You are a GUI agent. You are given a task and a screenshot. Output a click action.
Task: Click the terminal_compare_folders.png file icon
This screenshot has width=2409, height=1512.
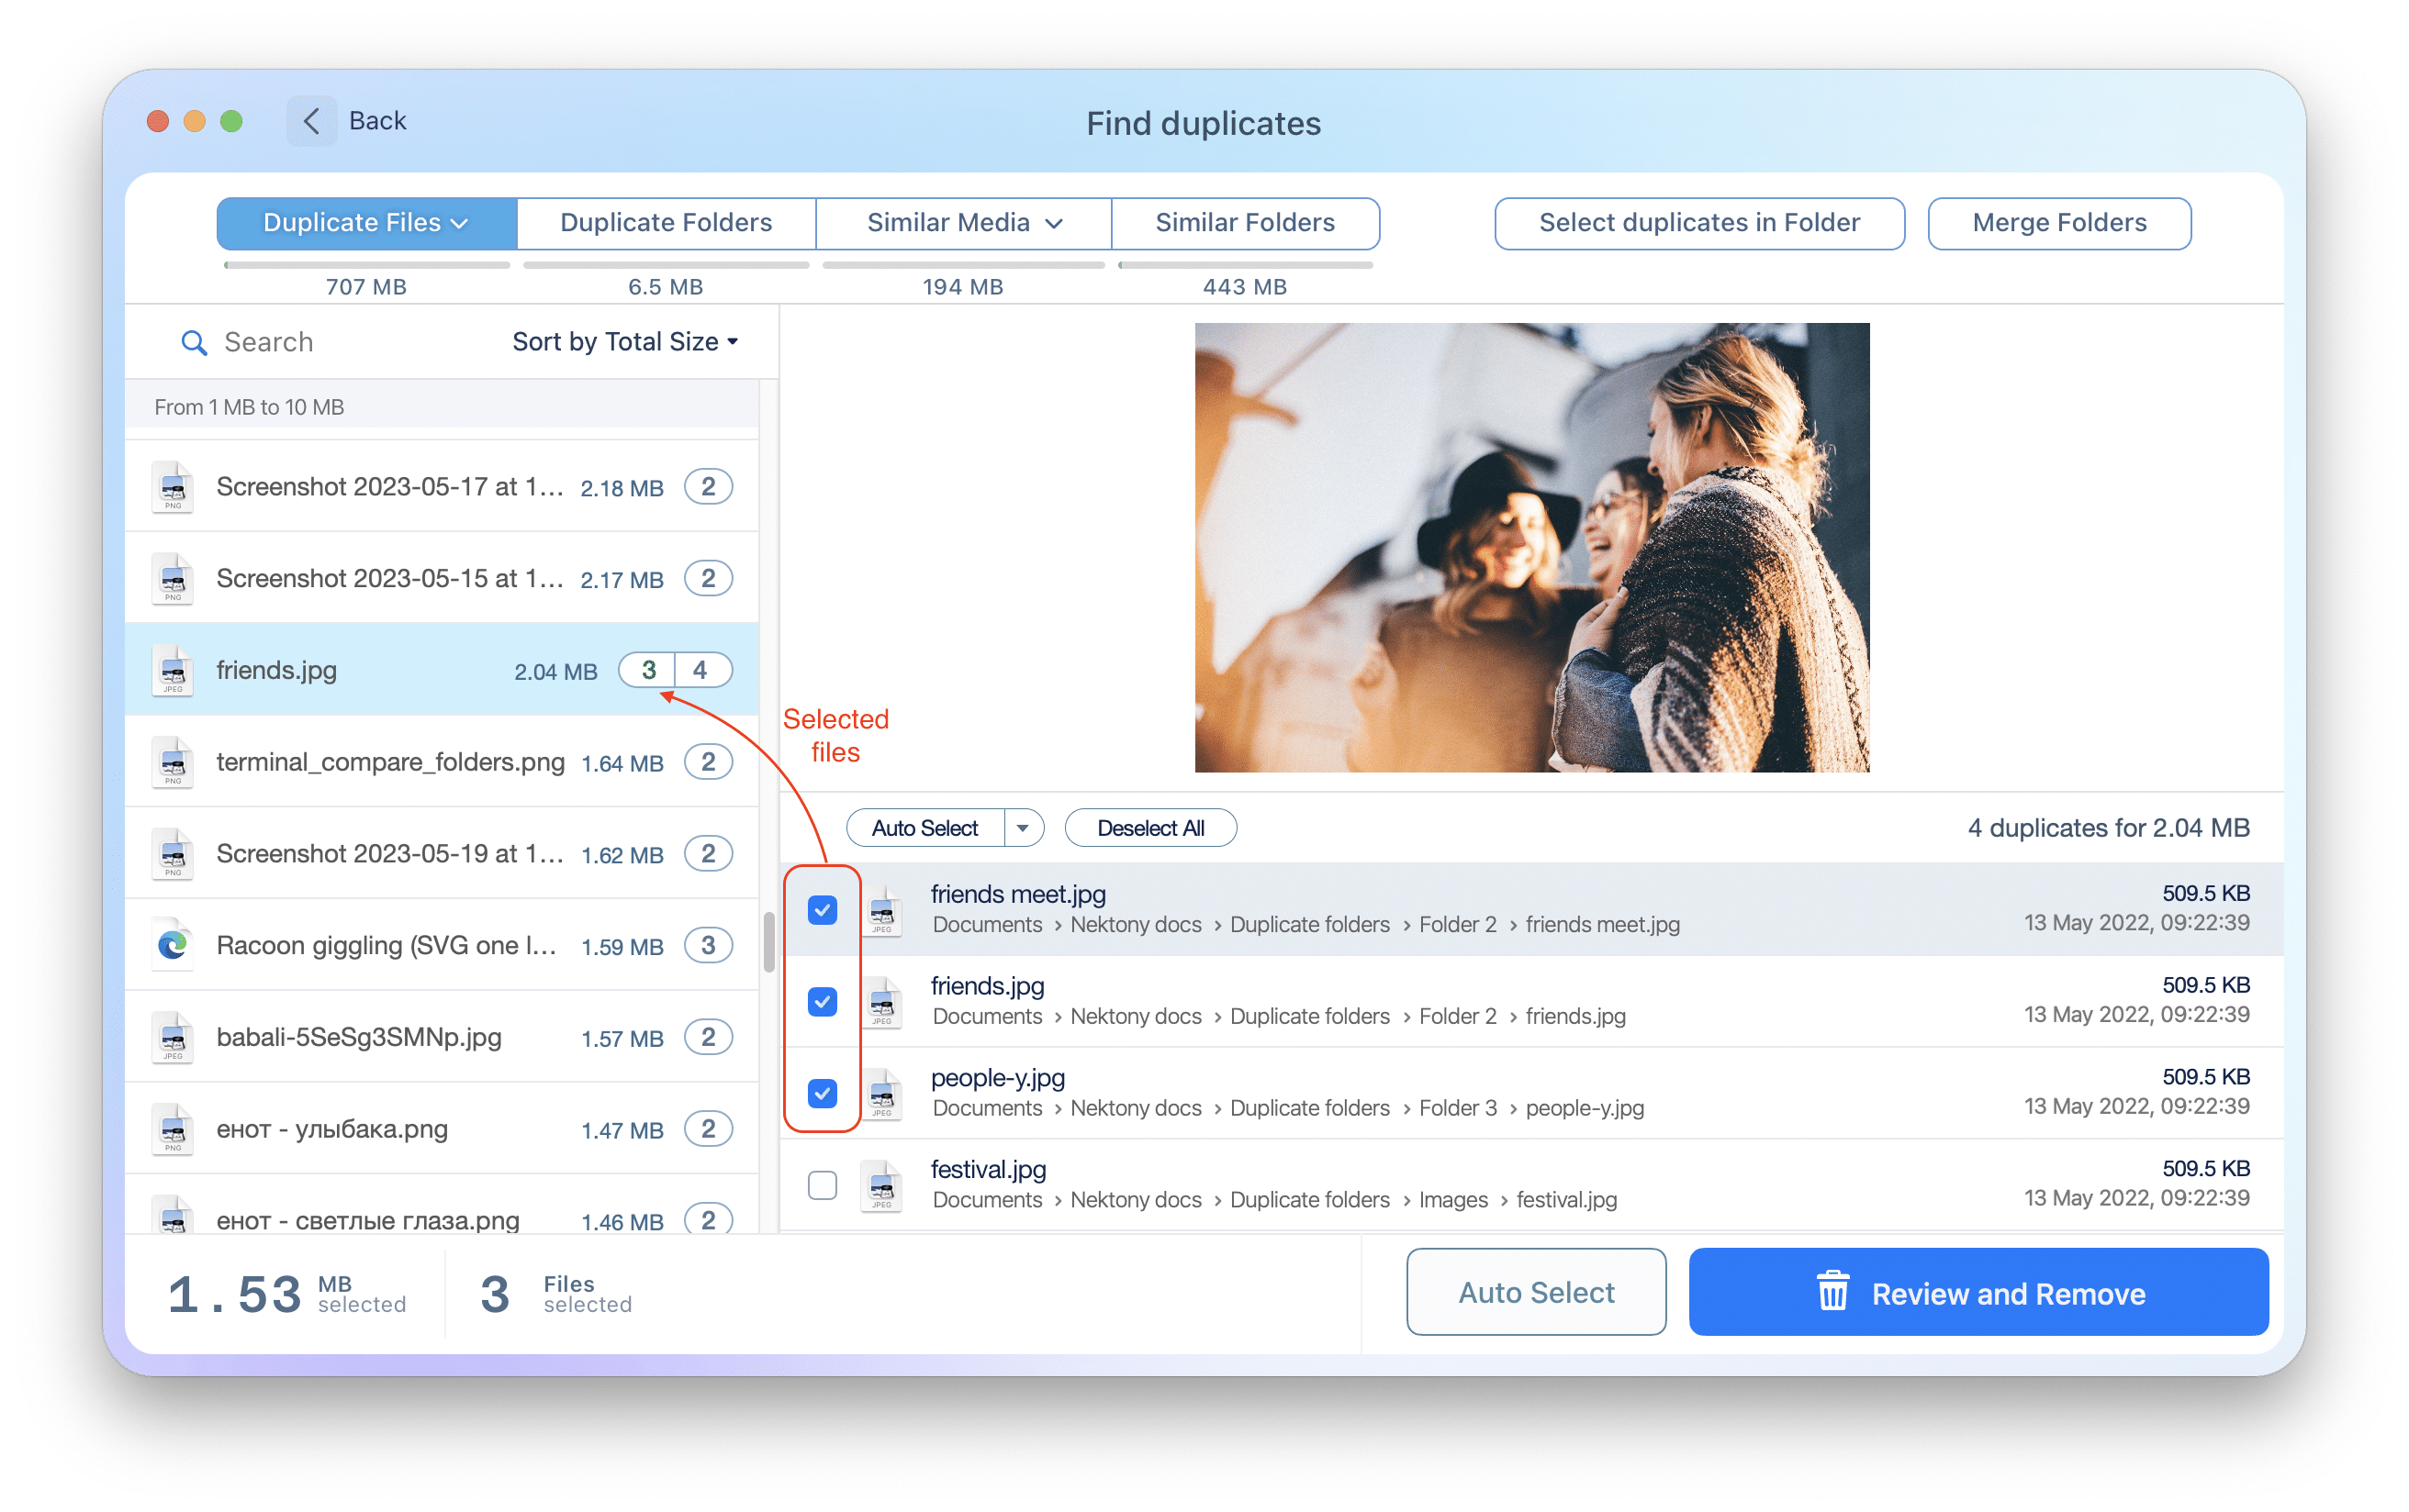coord(172,762)
